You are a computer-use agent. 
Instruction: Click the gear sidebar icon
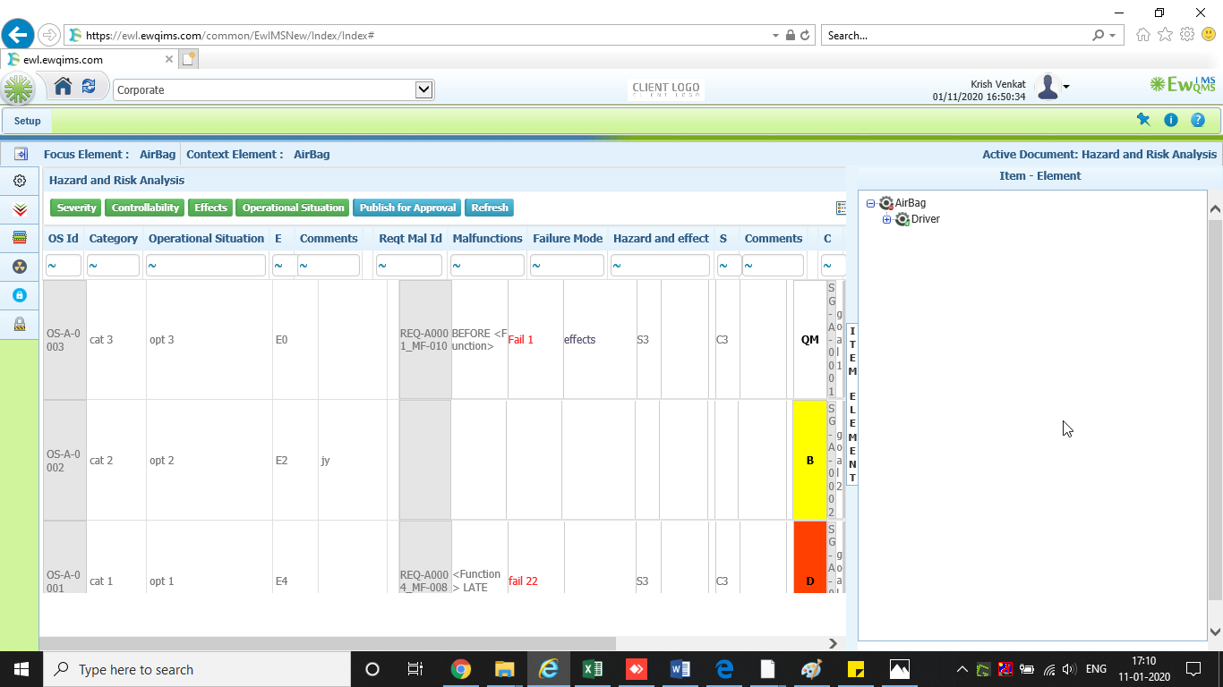coord(20,181)
